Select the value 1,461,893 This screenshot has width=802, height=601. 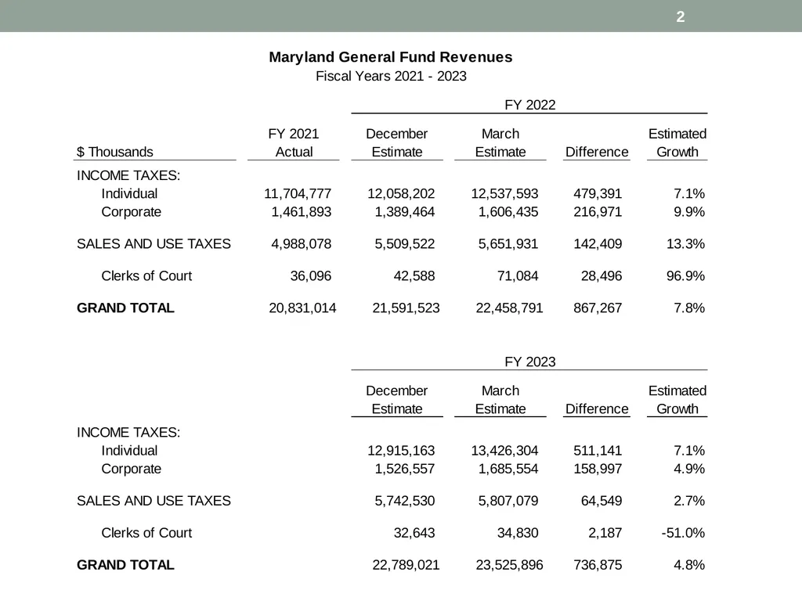point(302,212)
